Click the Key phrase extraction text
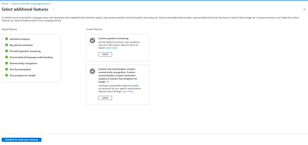Viewport: 308px width, 145px height. [21, 45]
